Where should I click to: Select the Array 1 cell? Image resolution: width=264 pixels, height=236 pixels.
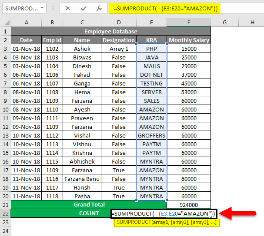click(x=119, y=49)
